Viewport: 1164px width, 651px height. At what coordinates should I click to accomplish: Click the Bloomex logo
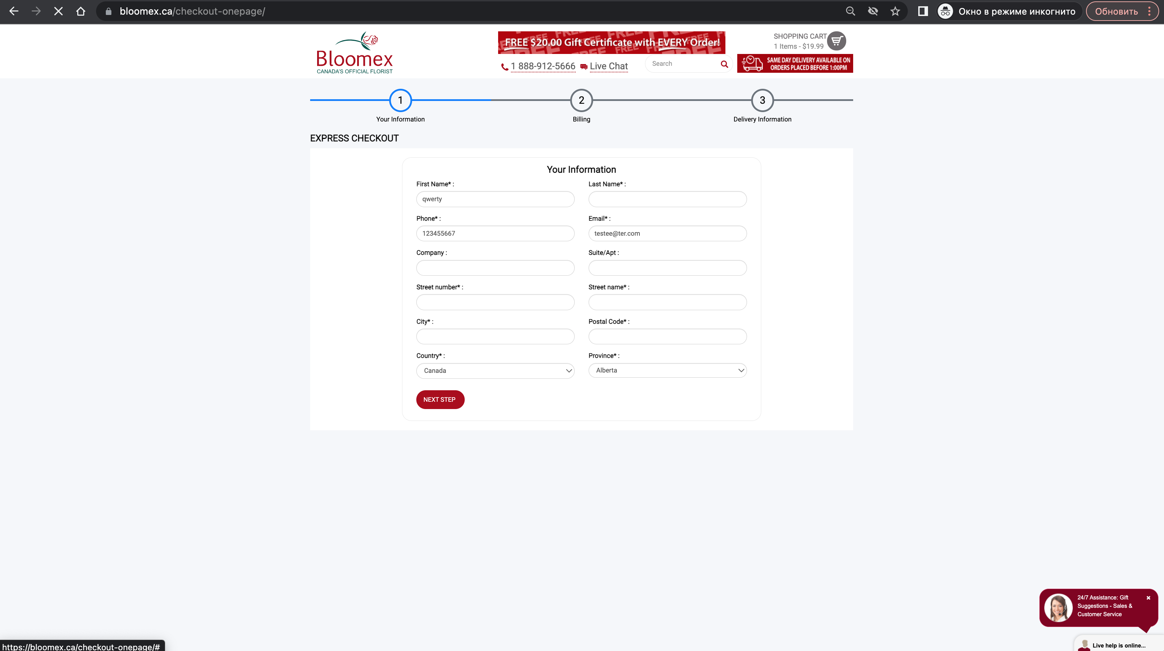click(x=355, y=53)
